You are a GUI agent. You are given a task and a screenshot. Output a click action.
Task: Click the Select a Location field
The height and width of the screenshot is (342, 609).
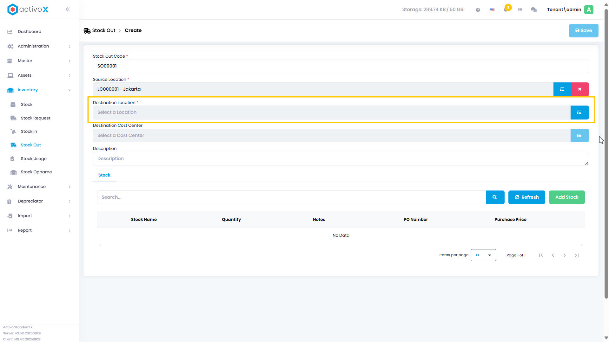click(x=332, y=112)
